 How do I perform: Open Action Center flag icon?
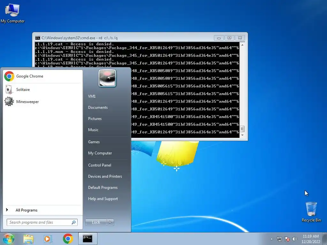pyautogui.click(x=287, y=239)
